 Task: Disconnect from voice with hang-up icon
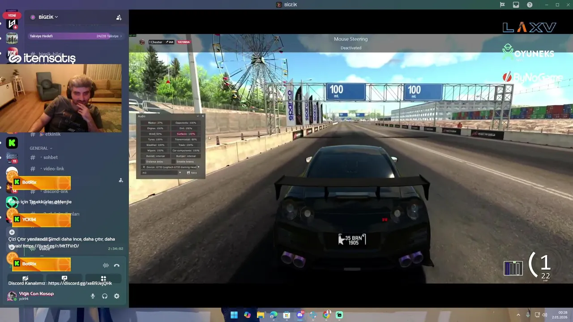117,265
